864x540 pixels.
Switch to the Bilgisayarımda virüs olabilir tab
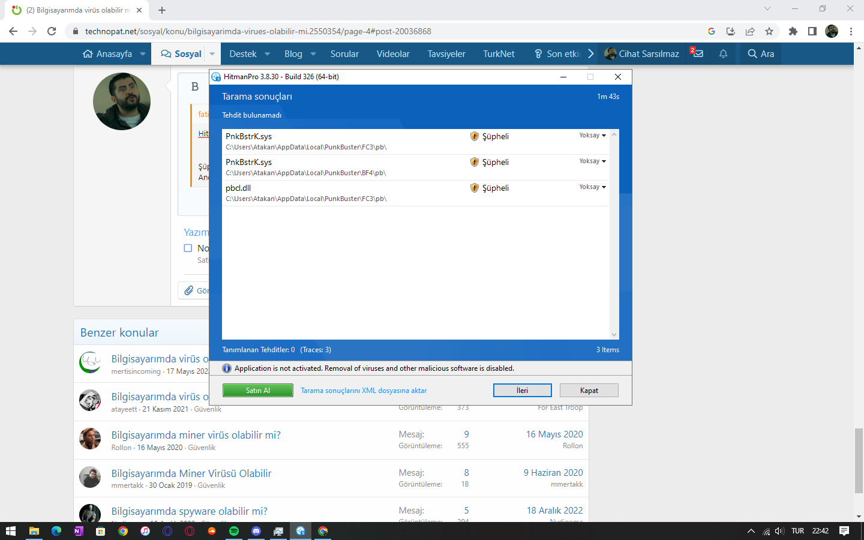77,10
